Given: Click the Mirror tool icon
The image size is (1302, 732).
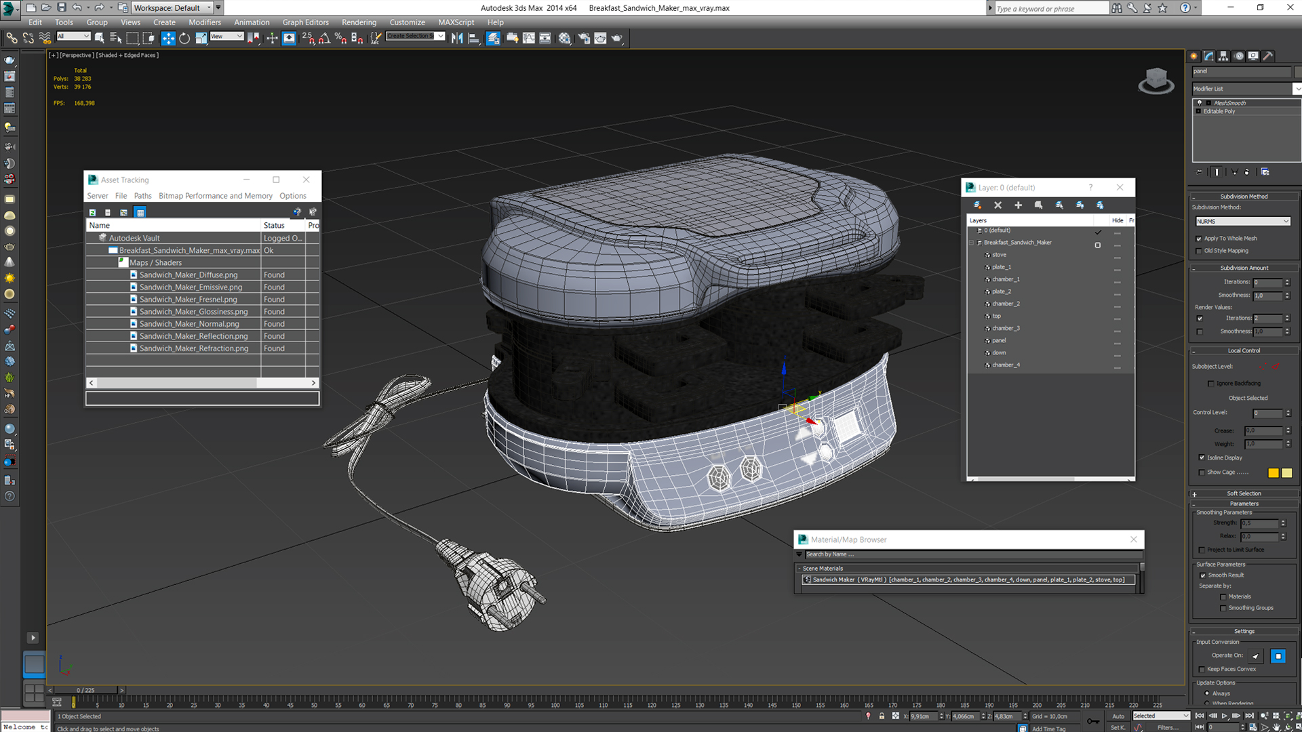Looking at the screenshot, I should (x=457, y=39).
